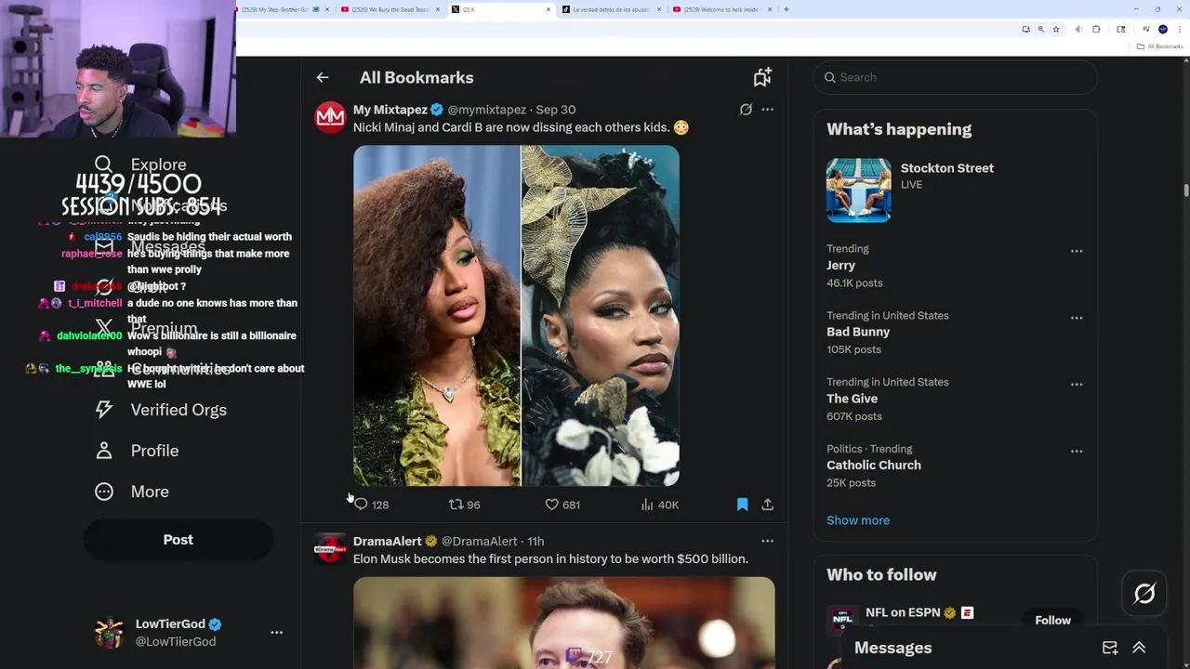Open DramaAlert profile avatar
This screenshot has width=1190, height=669.
[330, 549]
